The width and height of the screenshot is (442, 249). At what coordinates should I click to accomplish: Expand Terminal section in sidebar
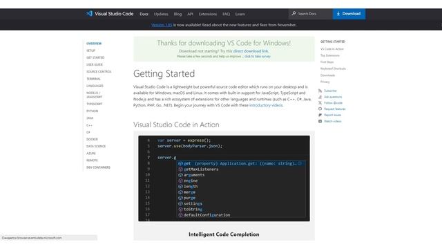coord(93,79)
